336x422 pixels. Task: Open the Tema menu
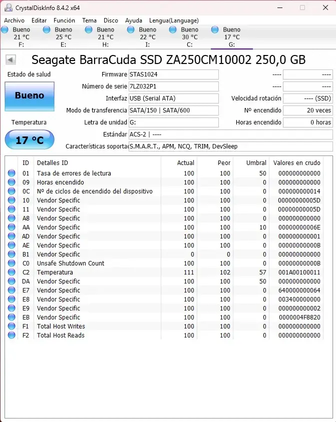click(x=89, y=20)
